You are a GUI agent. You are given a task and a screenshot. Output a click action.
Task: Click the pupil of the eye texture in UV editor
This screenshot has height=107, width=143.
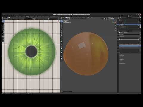(x=31, y=51)
